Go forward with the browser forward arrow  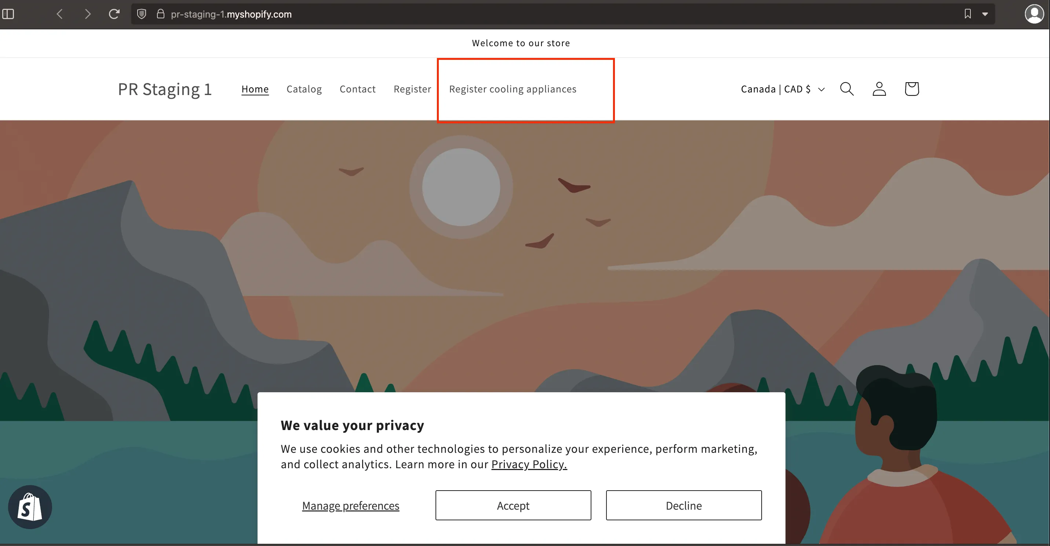[87, 14]
